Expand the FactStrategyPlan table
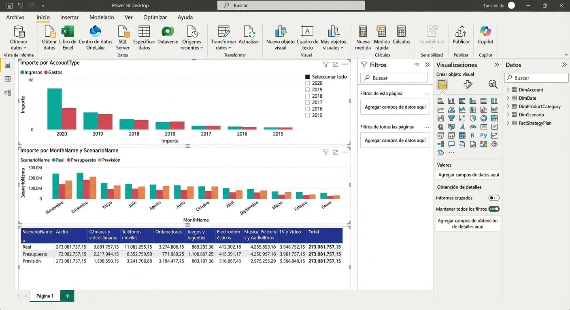 click(x=508, y=123)
